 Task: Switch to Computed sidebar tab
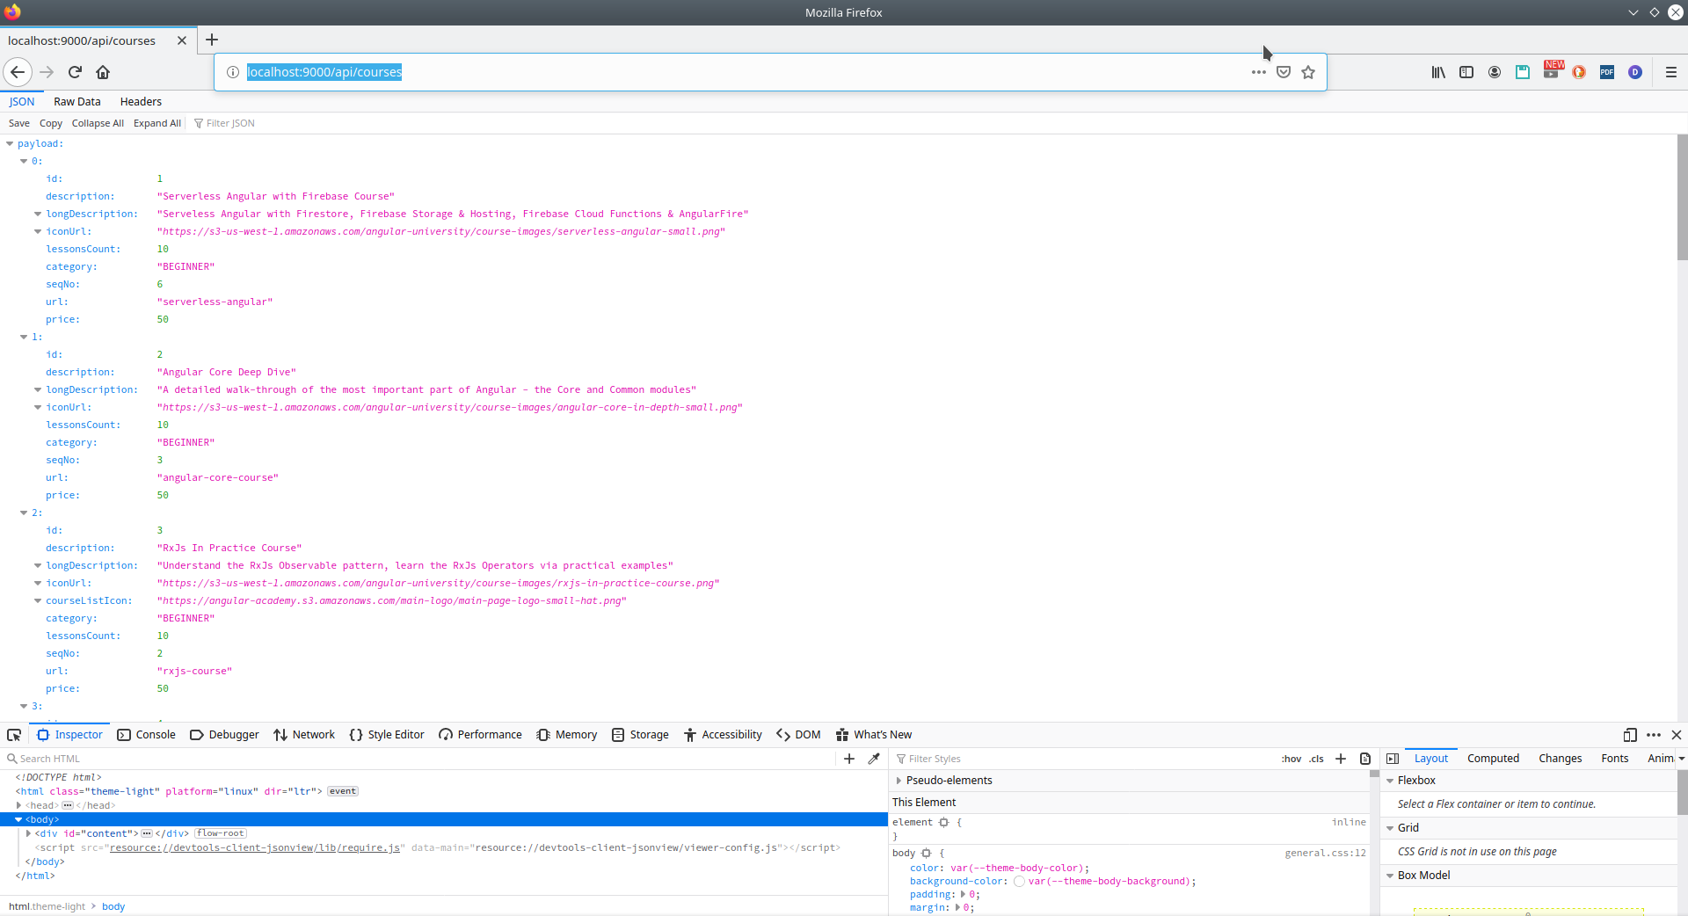[x=1493, y=759]
